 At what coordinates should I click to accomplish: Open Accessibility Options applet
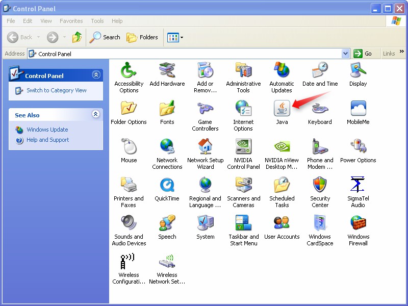point(129,70)
